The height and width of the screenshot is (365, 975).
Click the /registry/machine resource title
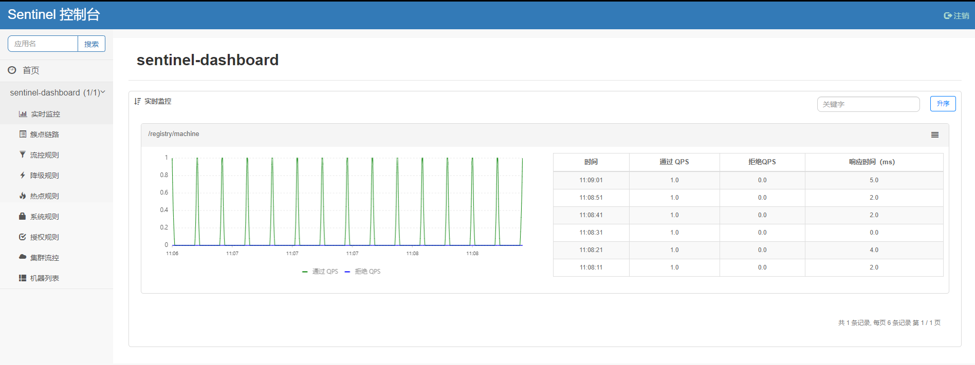[x=174, y=134]
